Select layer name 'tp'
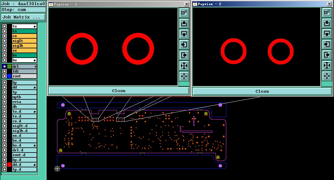This screenshot has height=180, width=334. click(24, 92)
